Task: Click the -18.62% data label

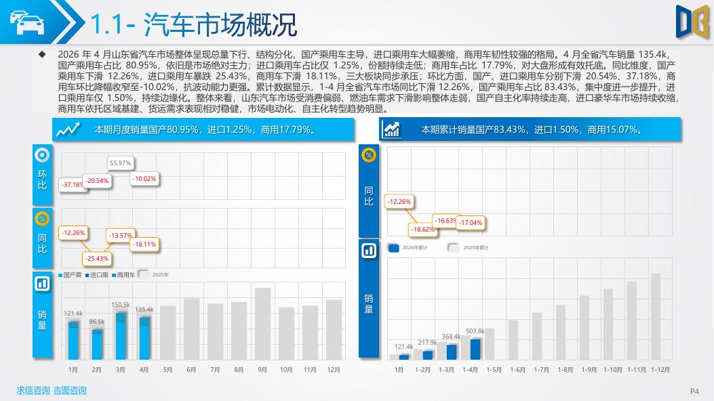Action: [x=423, y=230]
